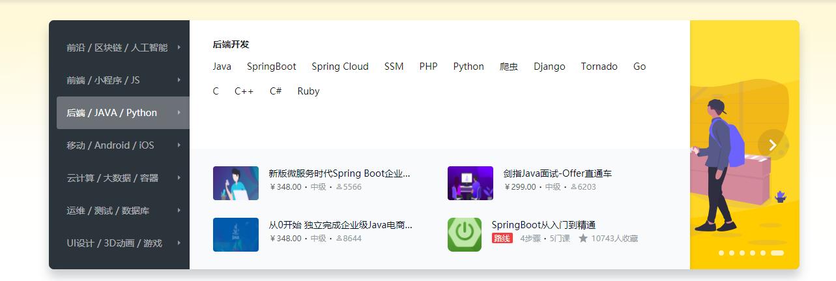This screenshot has height=281, width=836.
Task: Click the red 路线 tag
Action: [x=502, y=239]
